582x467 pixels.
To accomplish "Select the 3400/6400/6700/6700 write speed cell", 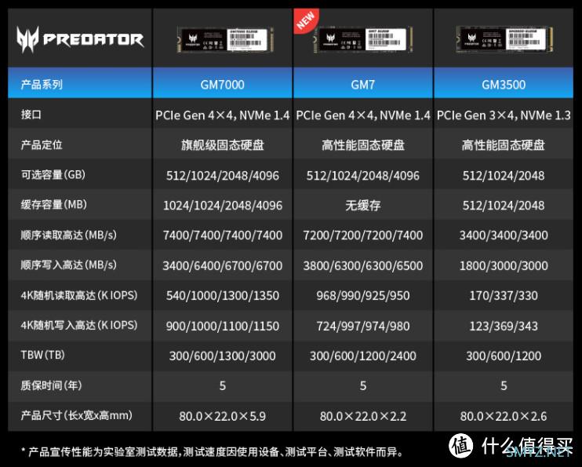I will 222,265.
